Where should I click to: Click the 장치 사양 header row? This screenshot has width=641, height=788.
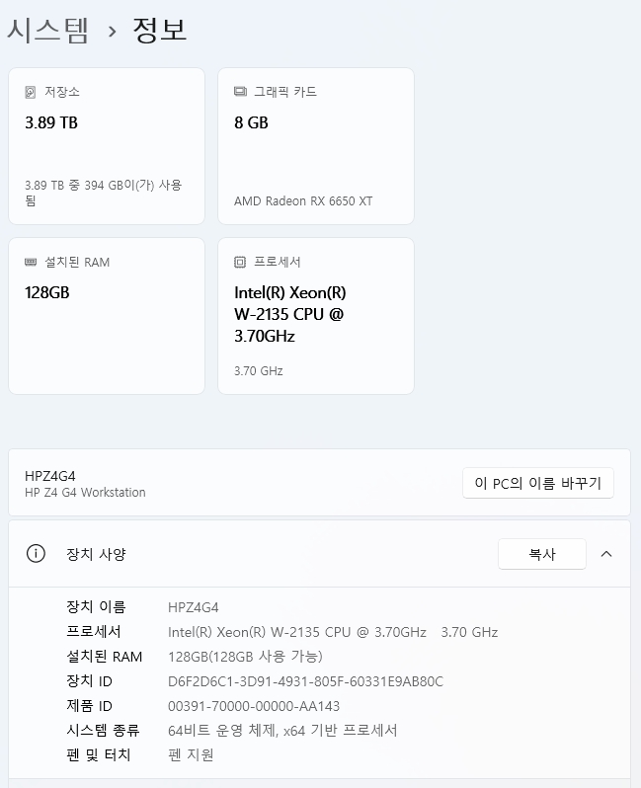coord(319,554)
